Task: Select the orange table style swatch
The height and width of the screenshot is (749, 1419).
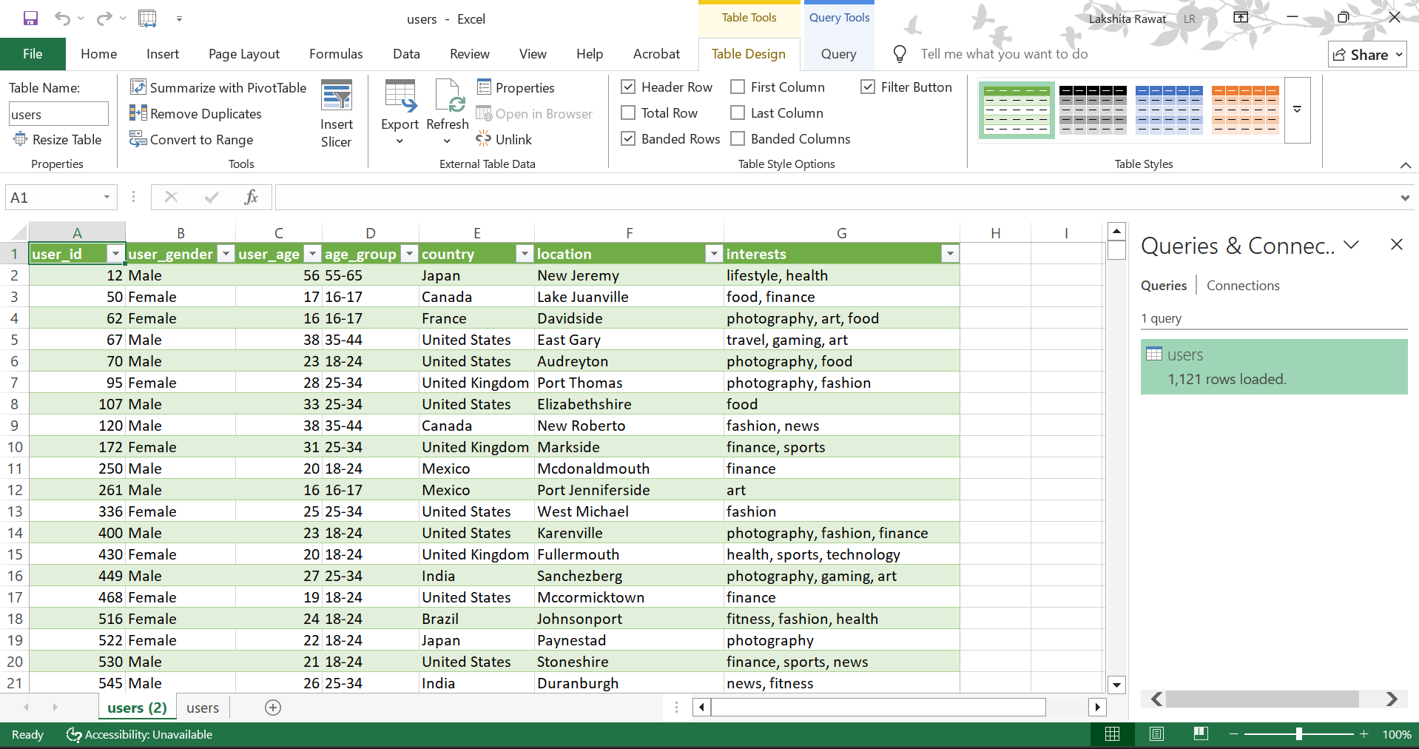Action: coord(1245,110)
